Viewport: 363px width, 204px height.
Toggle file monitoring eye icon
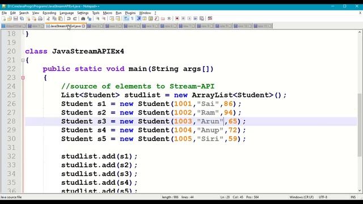(169, 18)
